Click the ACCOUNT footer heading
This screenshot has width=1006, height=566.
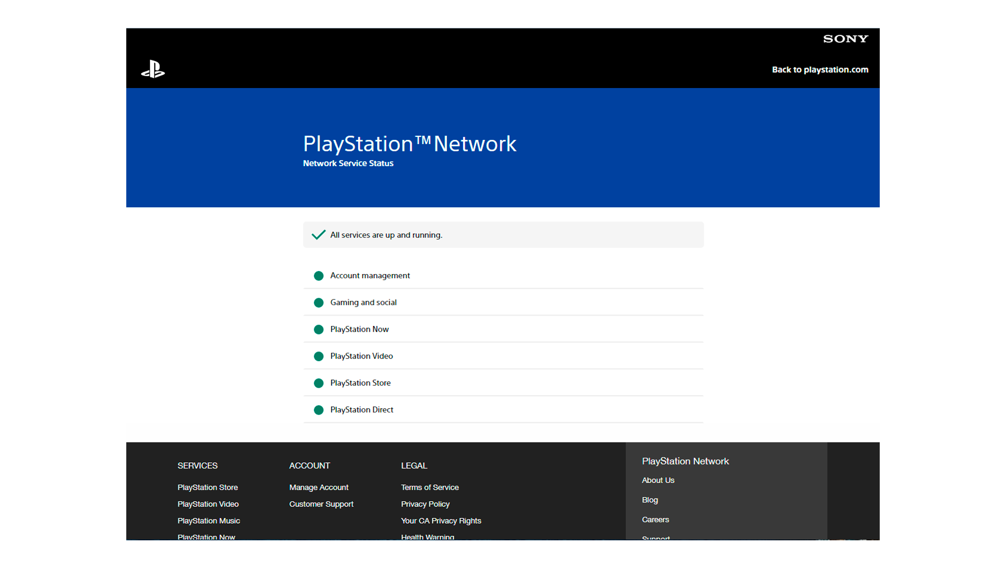pos(309,465)
